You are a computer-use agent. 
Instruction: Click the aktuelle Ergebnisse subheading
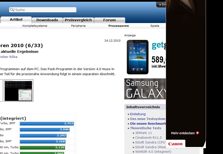click(20, 52)
